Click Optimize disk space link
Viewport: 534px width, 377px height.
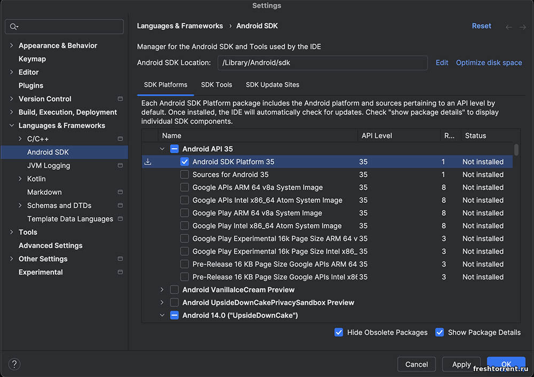[489, 62]
